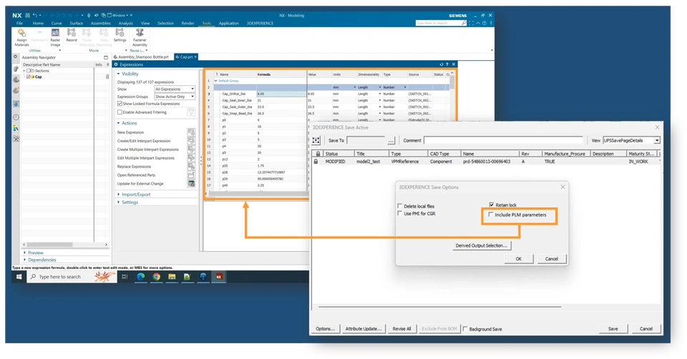This screenshot has height=359, width=687.
Task: Open the Show All Expressions dropdown
Action: [175, 89]
